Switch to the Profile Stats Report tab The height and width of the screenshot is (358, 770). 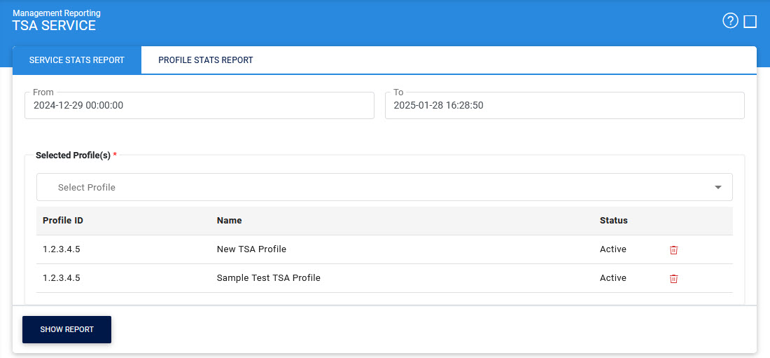pyautogui.click(x=205, y=60)
